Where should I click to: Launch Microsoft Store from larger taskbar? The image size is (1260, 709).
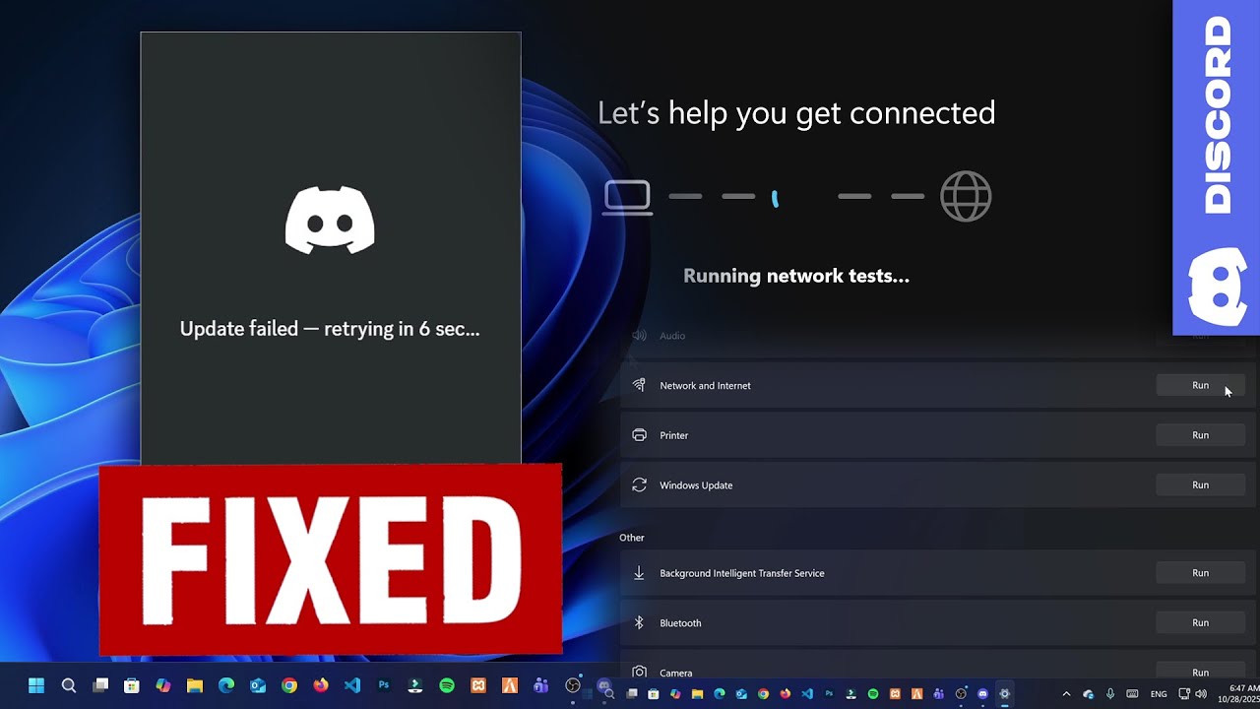[132, 685]
